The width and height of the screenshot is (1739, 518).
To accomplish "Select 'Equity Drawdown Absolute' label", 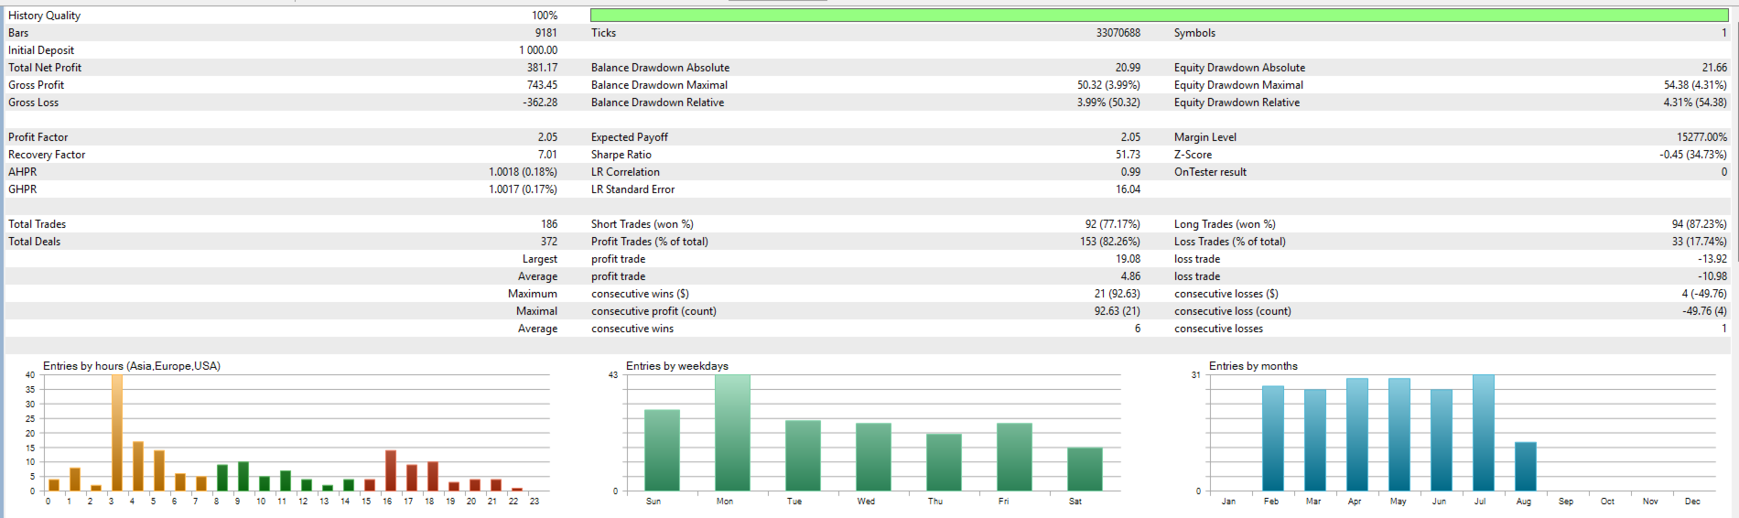I will tap(1239, 68).
